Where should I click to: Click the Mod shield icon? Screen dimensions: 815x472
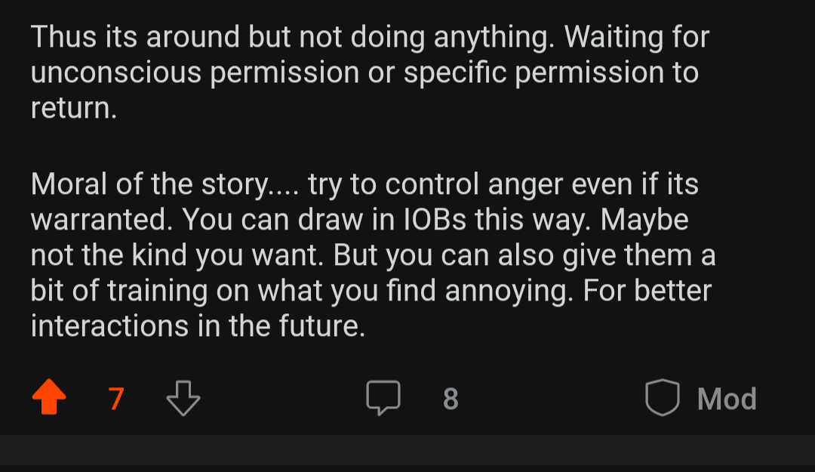(x=663, y=398)
